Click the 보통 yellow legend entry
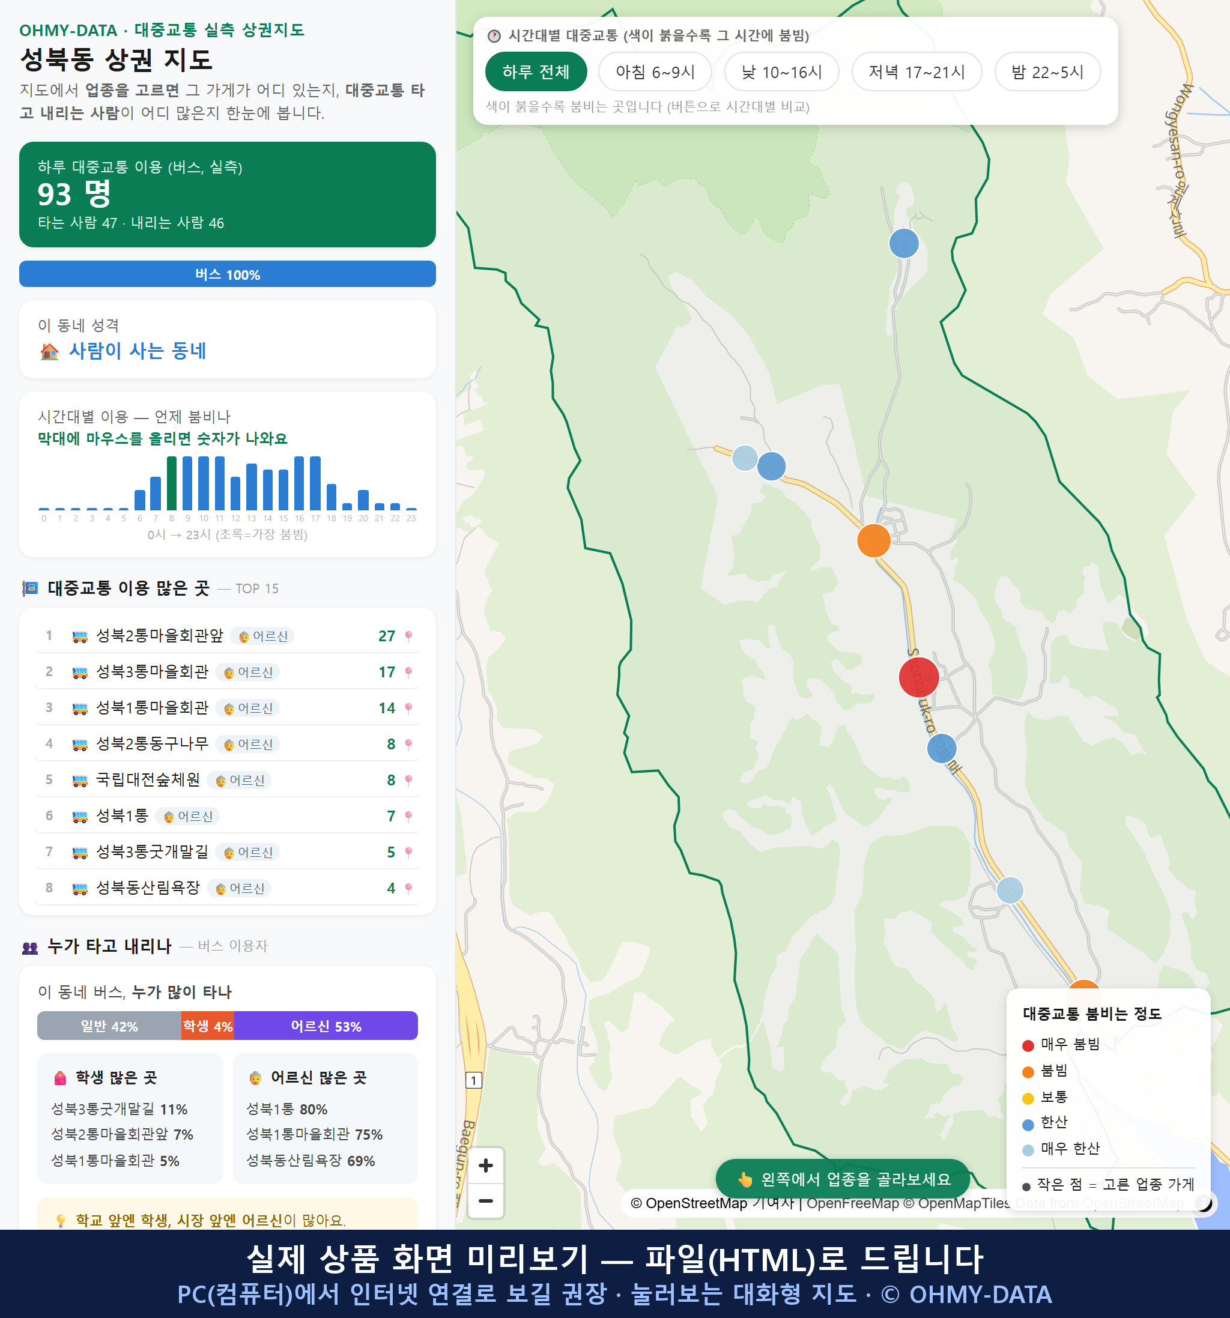The height and width of the screenshot is (1318, 1230). point(1045,1097)
